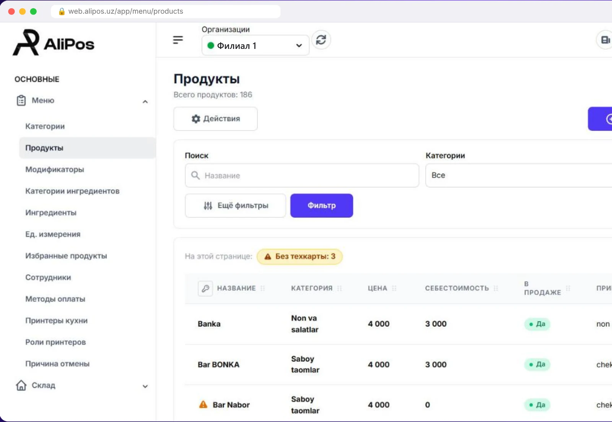Click the Да status in Banka row
This screenshot has height=422, width=612.
coord(537,324)
